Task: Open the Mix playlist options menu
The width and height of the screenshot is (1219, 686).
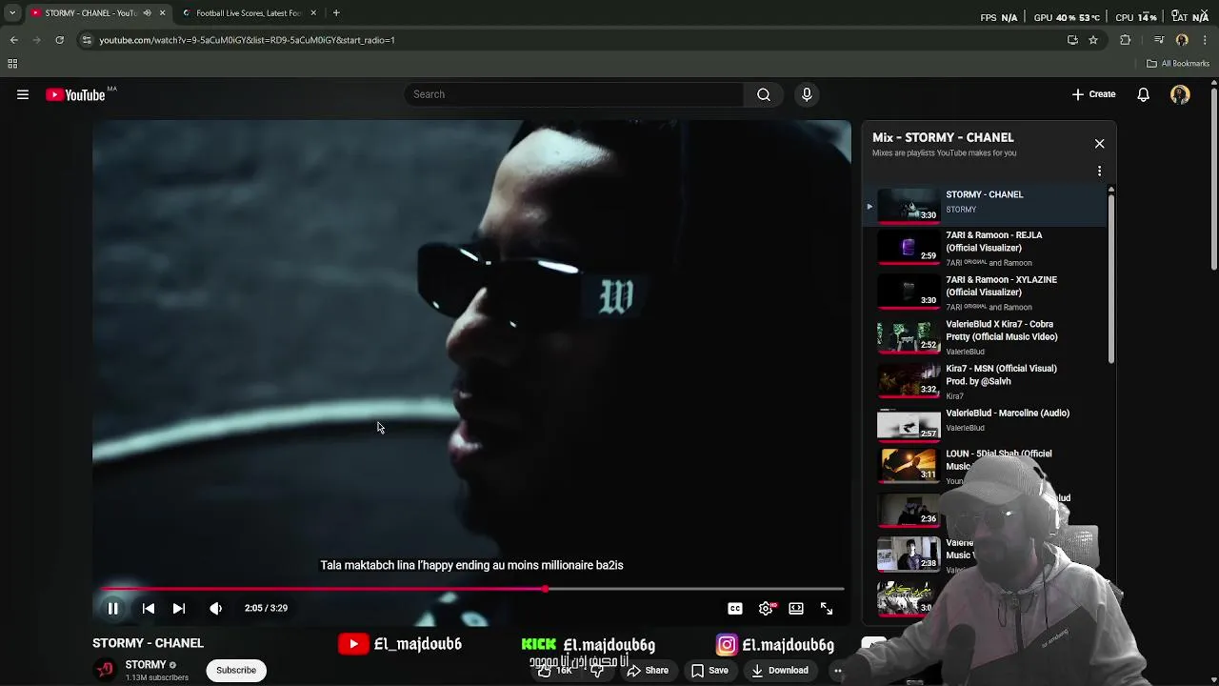Action: (1099, 171)
